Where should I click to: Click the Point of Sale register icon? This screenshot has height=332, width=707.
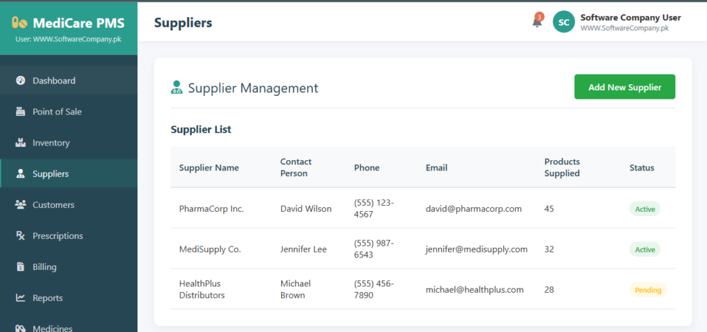coord(20,112)
